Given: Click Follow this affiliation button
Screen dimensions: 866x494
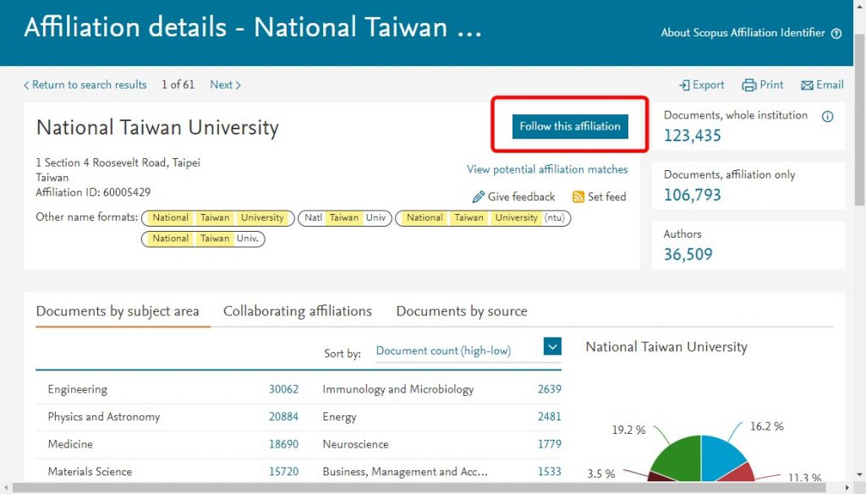Looking at the screenshot, I should coord(570,127).
